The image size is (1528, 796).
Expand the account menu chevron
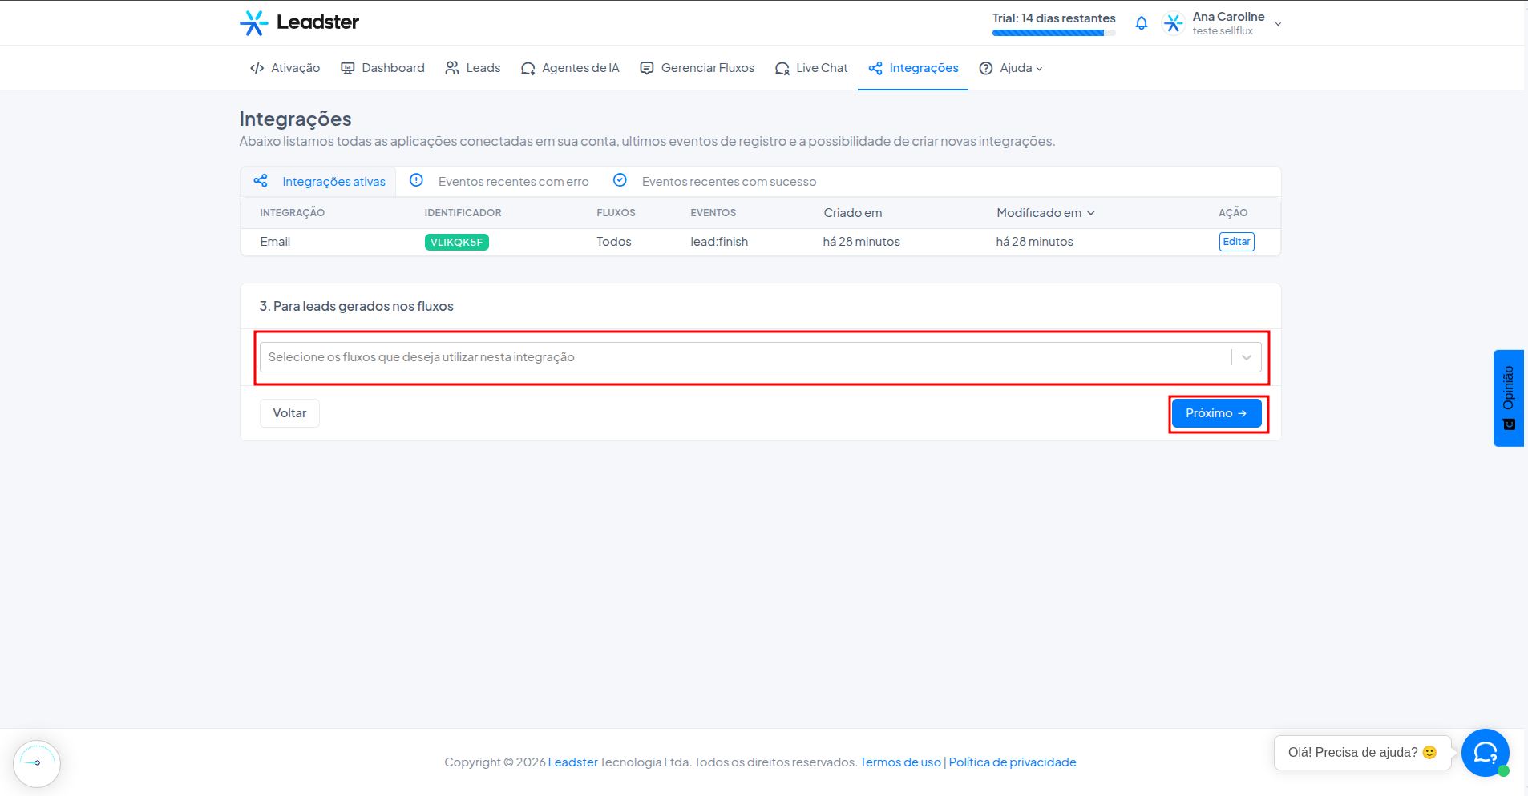tap(1278, 24)
